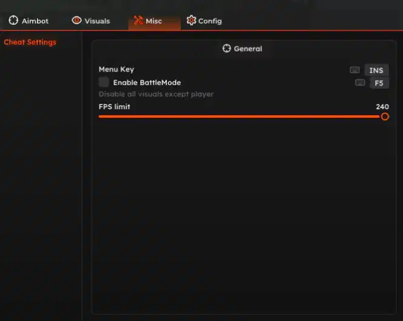Click the keyboard icon next to F5
The image size is (403, 321).
pos(360,83)
